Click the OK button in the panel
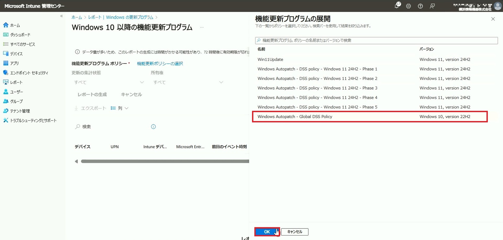This screenshot has width=503, height=240. pos(267,232)
